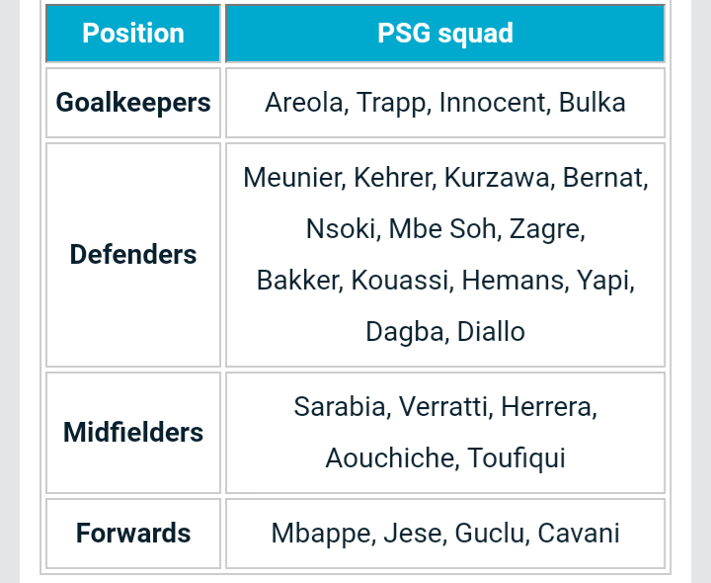This screenshot has width=711, height=583.
Task: Click the defender name Meunier
Action: pyautogui.click(x=291, y=177)
